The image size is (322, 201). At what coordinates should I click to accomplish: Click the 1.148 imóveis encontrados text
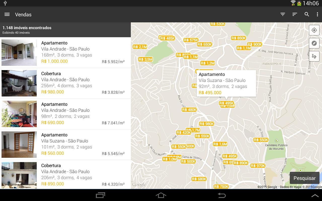point(27,28)
